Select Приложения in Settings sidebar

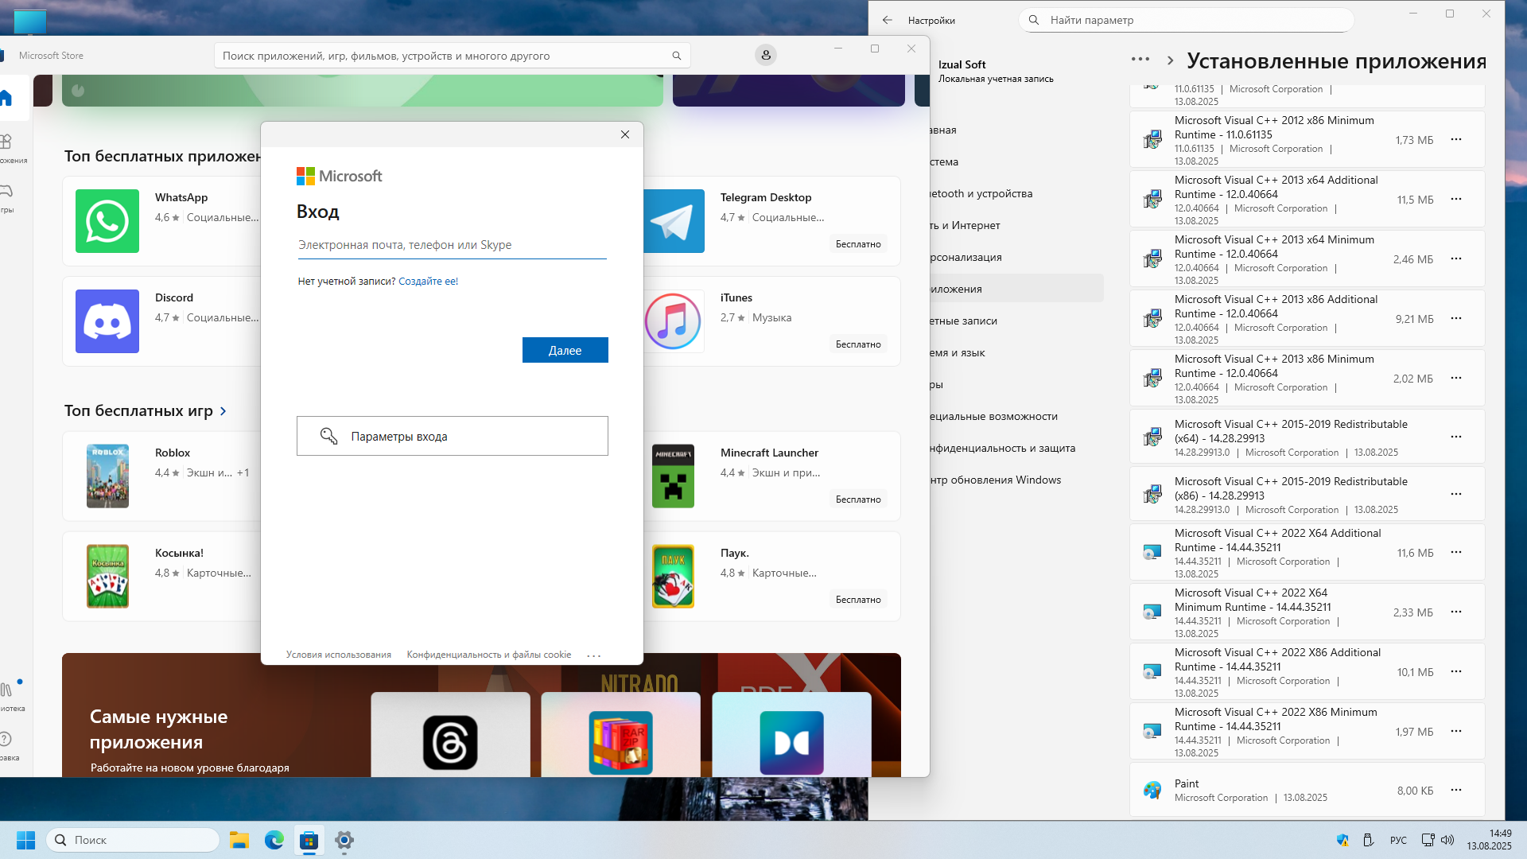(x=1016, y=289)
